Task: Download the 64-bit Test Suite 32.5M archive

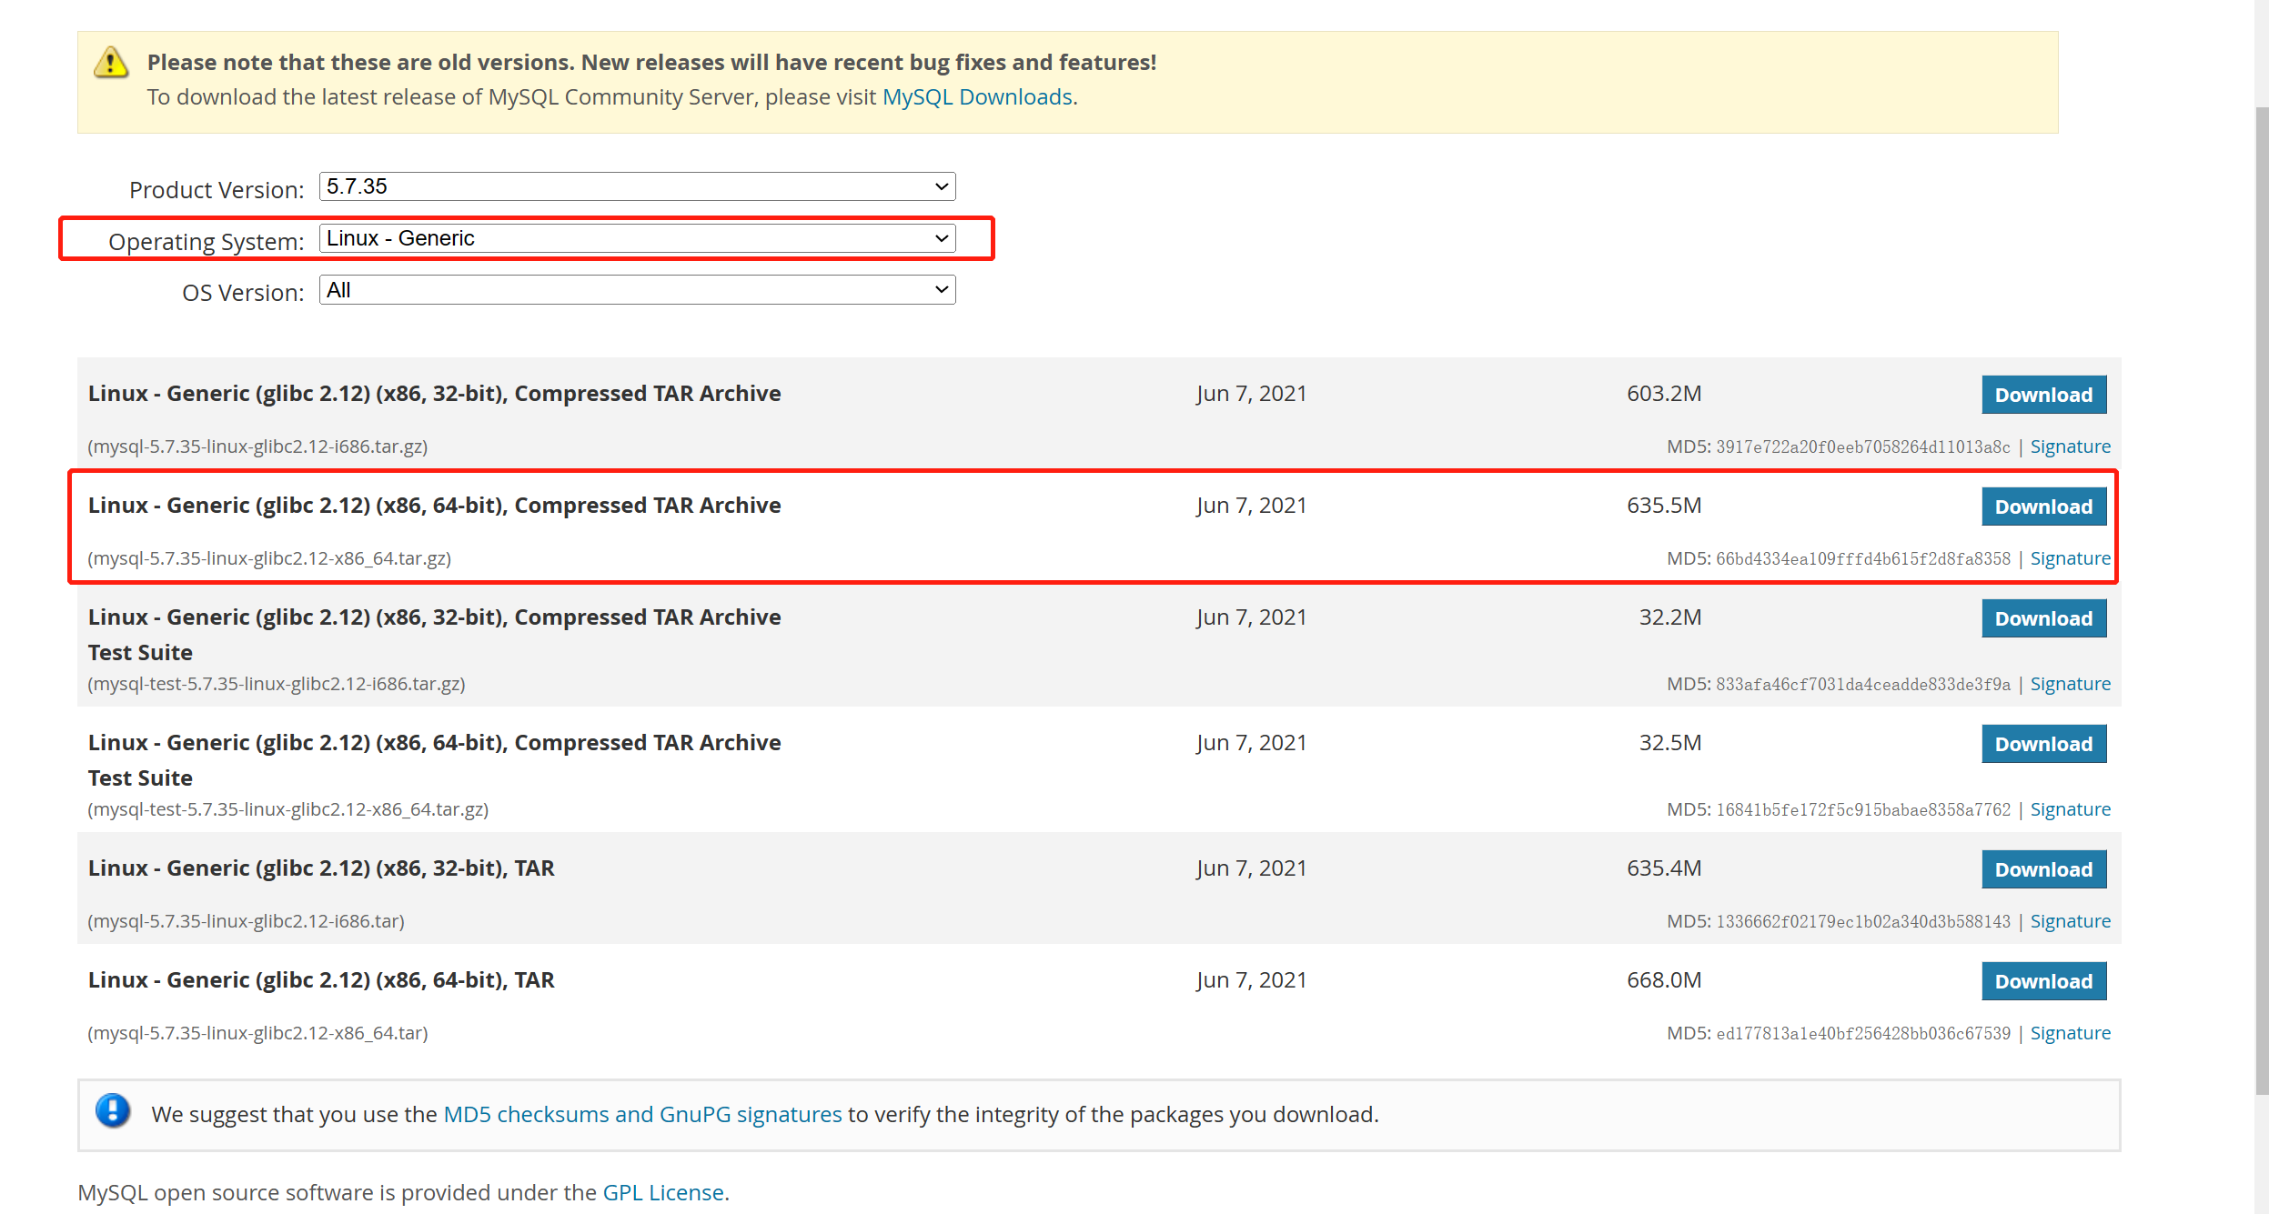Action: [2043, 744]
